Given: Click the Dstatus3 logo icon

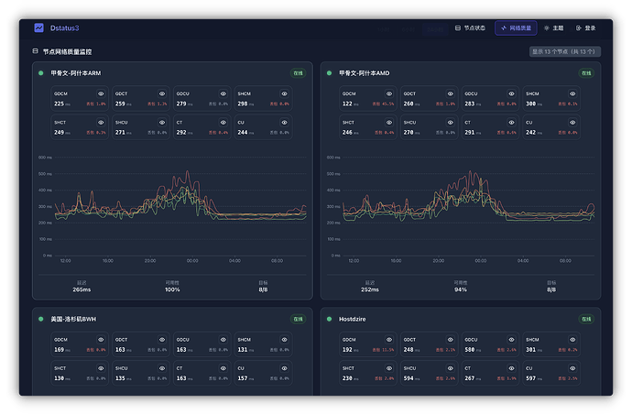Looking at the screenshot, I should [x=39, y=27].
